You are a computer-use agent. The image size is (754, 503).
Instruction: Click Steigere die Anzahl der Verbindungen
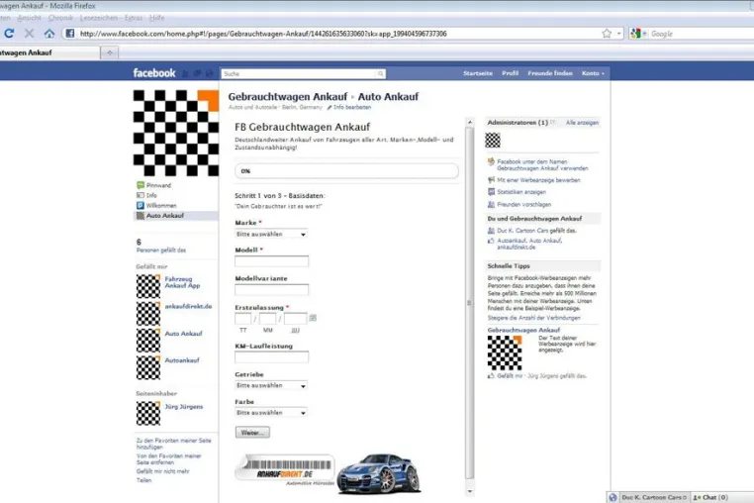[x=533, y=318]
